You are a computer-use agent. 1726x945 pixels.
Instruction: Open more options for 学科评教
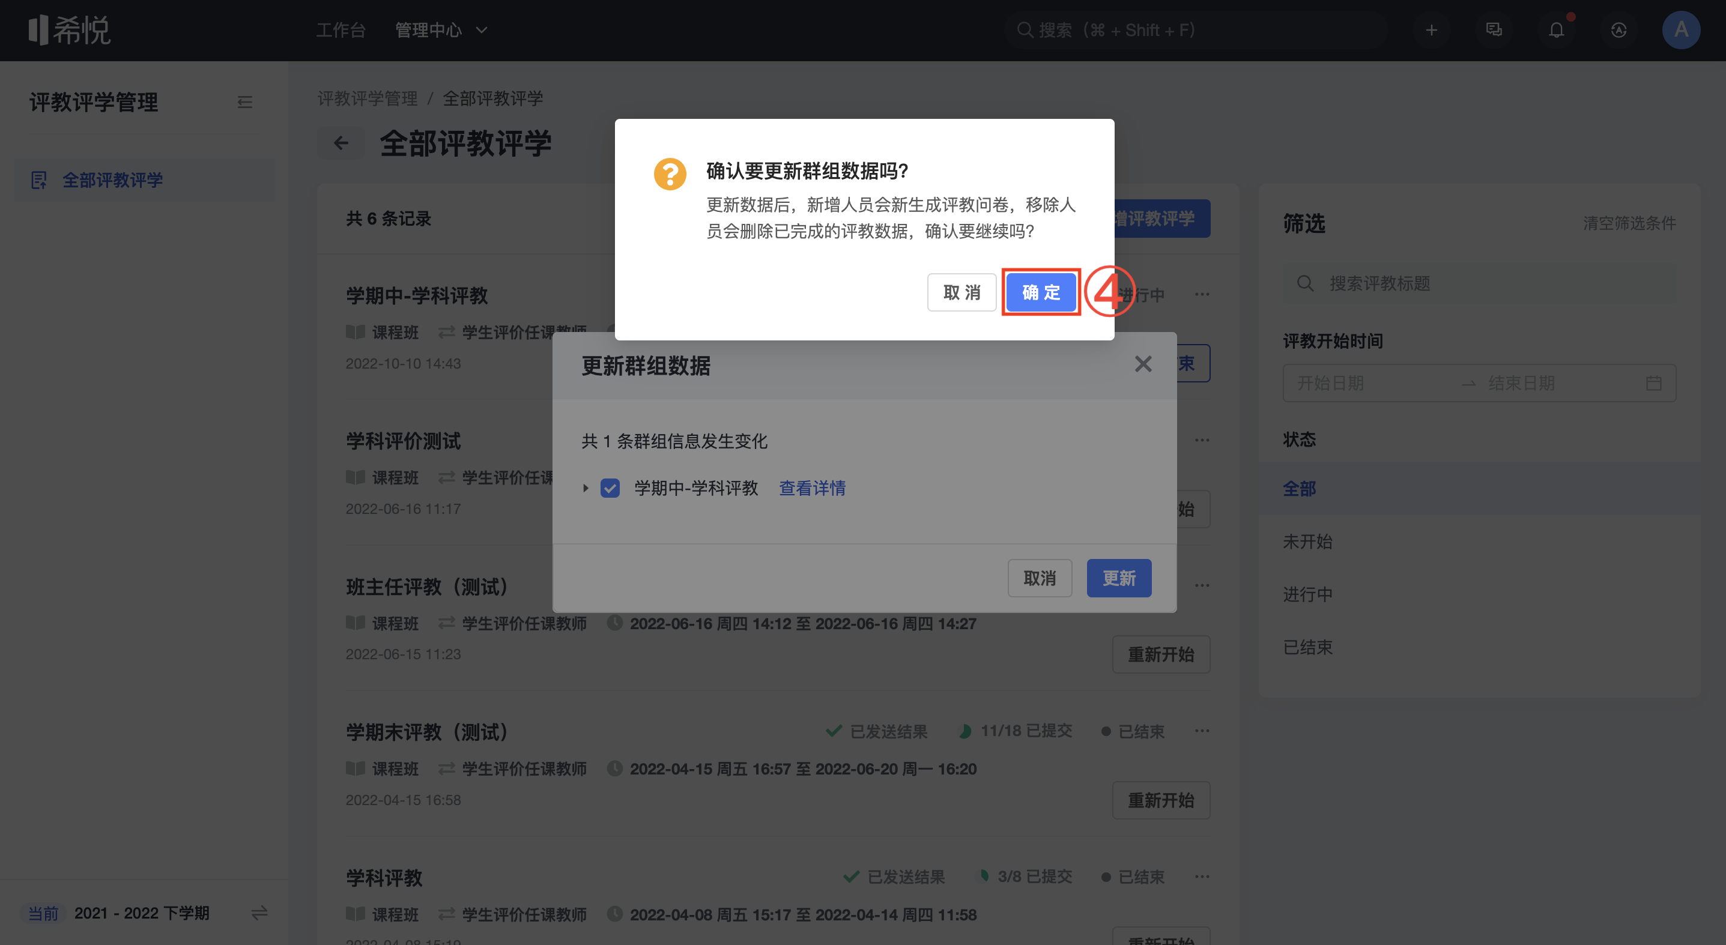click(x=1202, y=876)
